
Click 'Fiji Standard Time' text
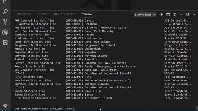[x=29, y=77]
